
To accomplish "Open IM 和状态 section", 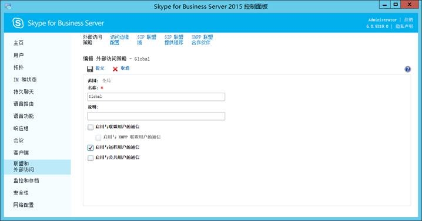I will [25, 80].
